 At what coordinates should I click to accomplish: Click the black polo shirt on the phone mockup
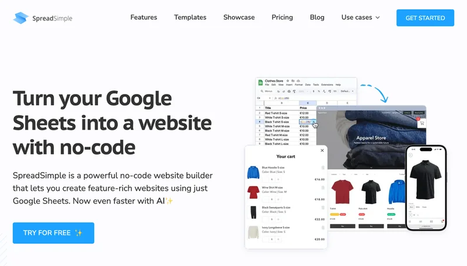coord(426,180)
